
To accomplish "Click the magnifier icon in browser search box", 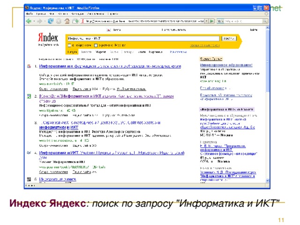I will coord(265,21).
